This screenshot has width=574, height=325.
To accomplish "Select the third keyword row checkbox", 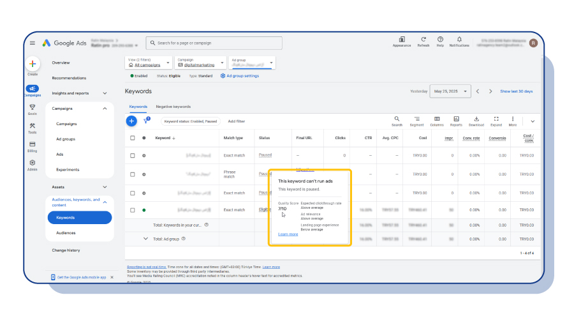I will [133, 193].
